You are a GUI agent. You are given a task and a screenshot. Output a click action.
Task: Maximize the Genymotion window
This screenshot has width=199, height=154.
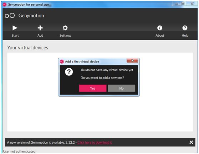[x=183, y=4]
